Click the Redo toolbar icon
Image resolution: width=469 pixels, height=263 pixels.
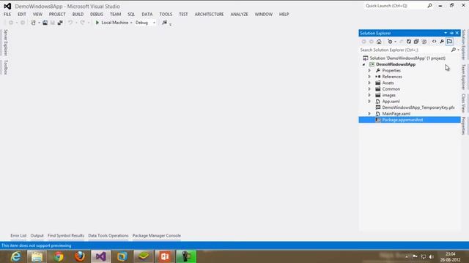click(x=82, y=23)
